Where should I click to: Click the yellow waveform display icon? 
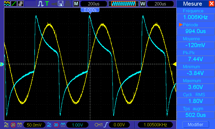(7, 4)
